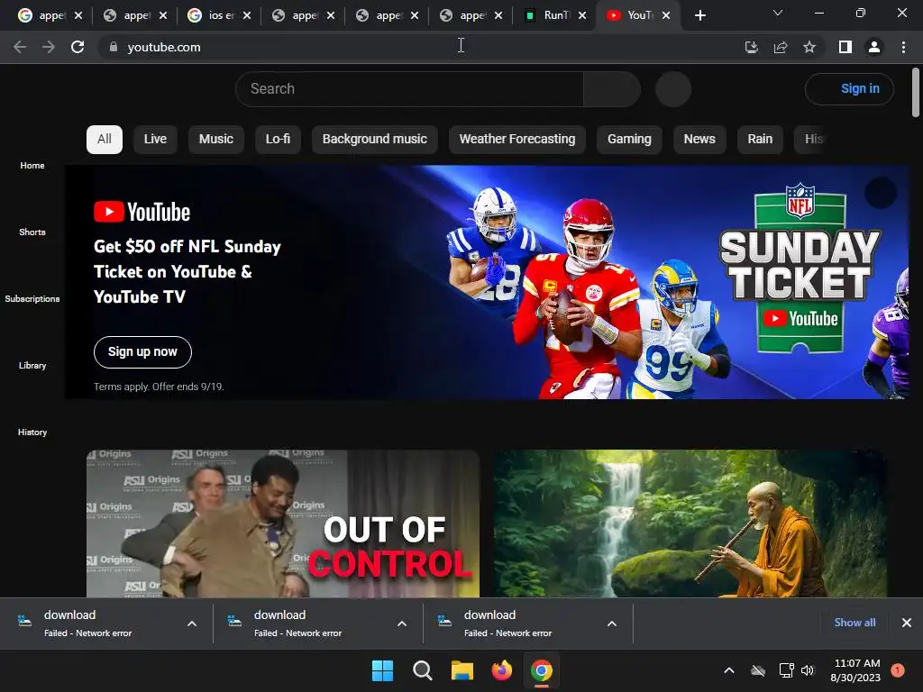This screenshot has width=923, height=692.
Task: Show hidden system tray icons
Action: coord(728,670)
